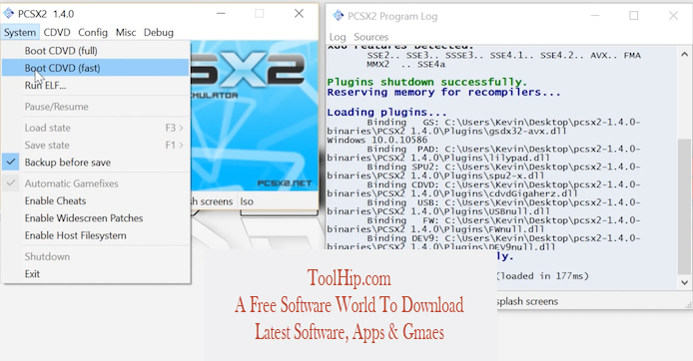The image size is (693, 361).
Task: Click the log scrollbar up arrow
Action: pos(685,55)
